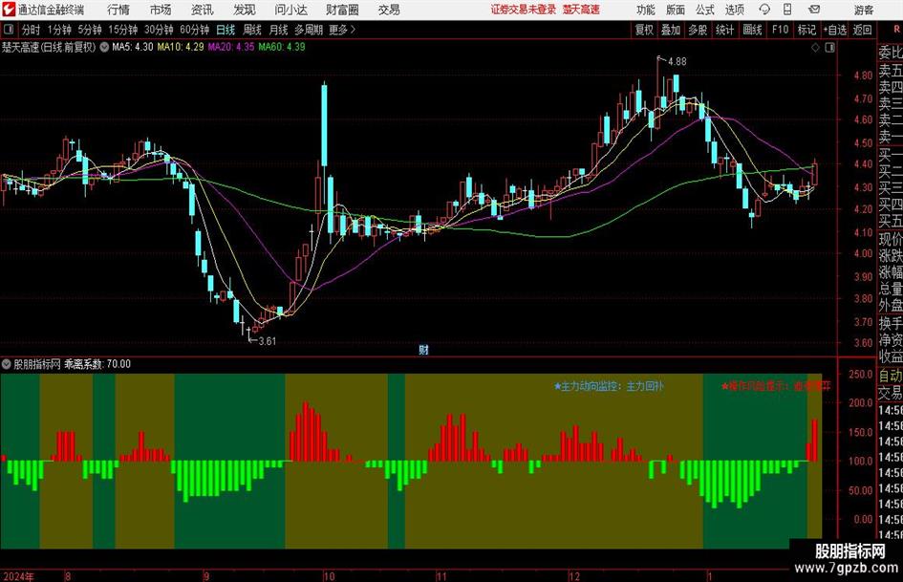903x582 pixels.
Task: Click the 游客 guest account label
Action: point(863,10)
